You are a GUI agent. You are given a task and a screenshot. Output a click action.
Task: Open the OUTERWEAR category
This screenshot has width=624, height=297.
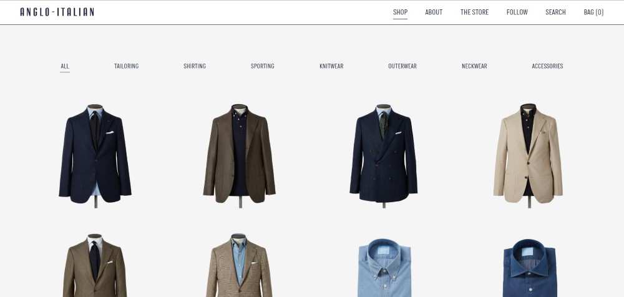click(402, 66)
